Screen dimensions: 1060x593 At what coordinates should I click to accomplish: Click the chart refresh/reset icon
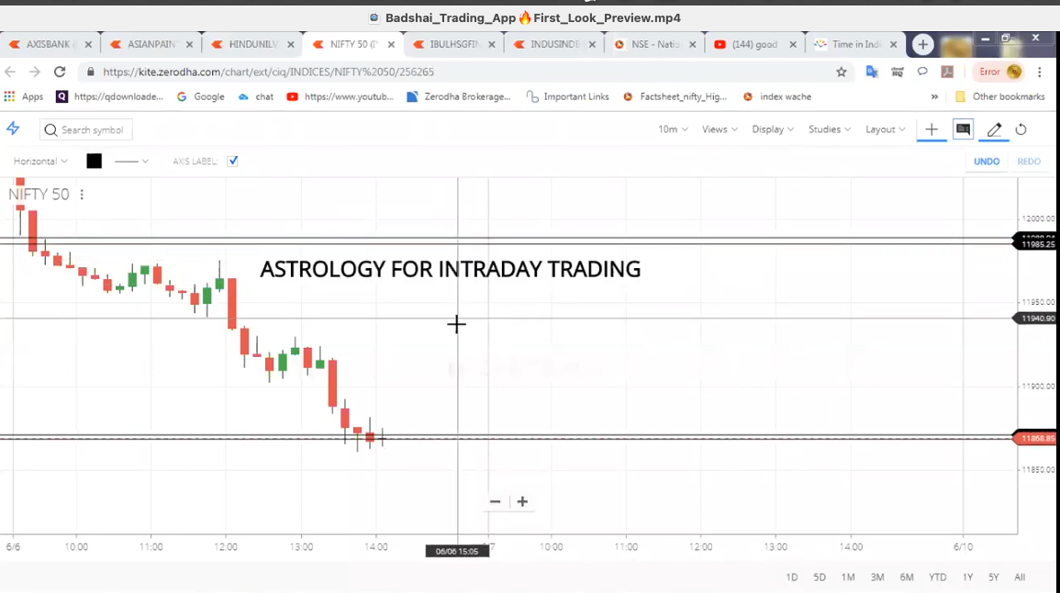pos(1021,129)
